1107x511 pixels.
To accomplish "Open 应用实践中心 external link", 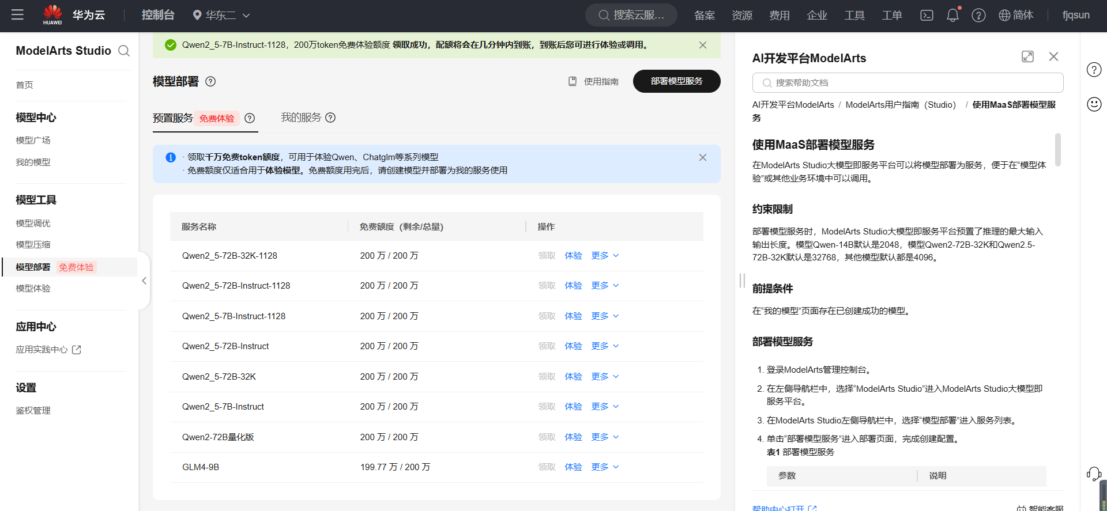I will [48, 350].
